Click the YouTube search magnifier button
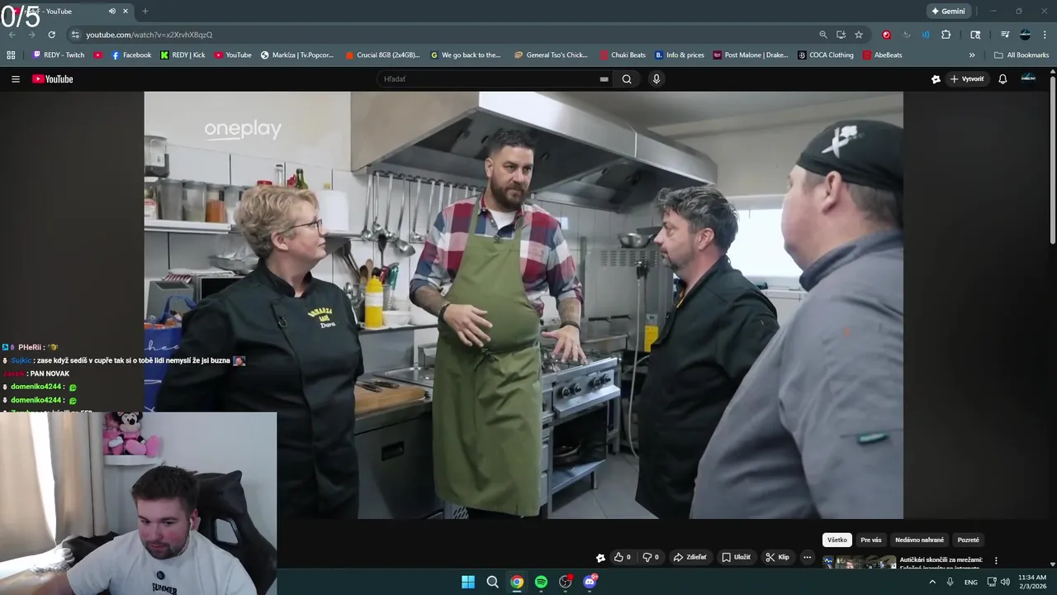The height and width of the screenshot is (595, 1057). [627, 79]
